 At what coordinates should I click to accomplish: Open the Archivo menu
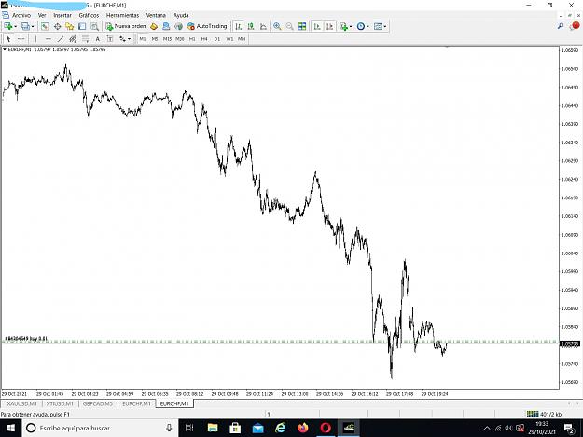point(21,15)
